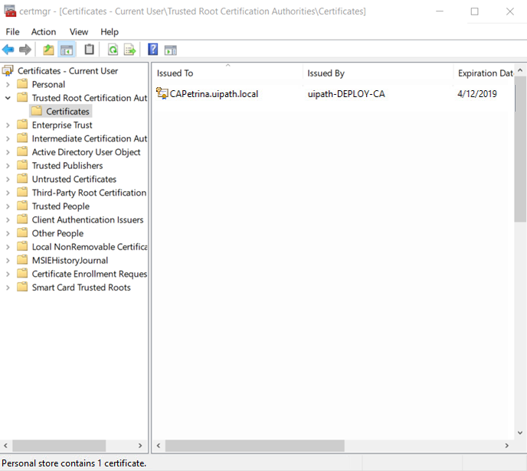Expand the Enterprise Trust node
Screen dimensions: 527x471
tap(8, 125)
